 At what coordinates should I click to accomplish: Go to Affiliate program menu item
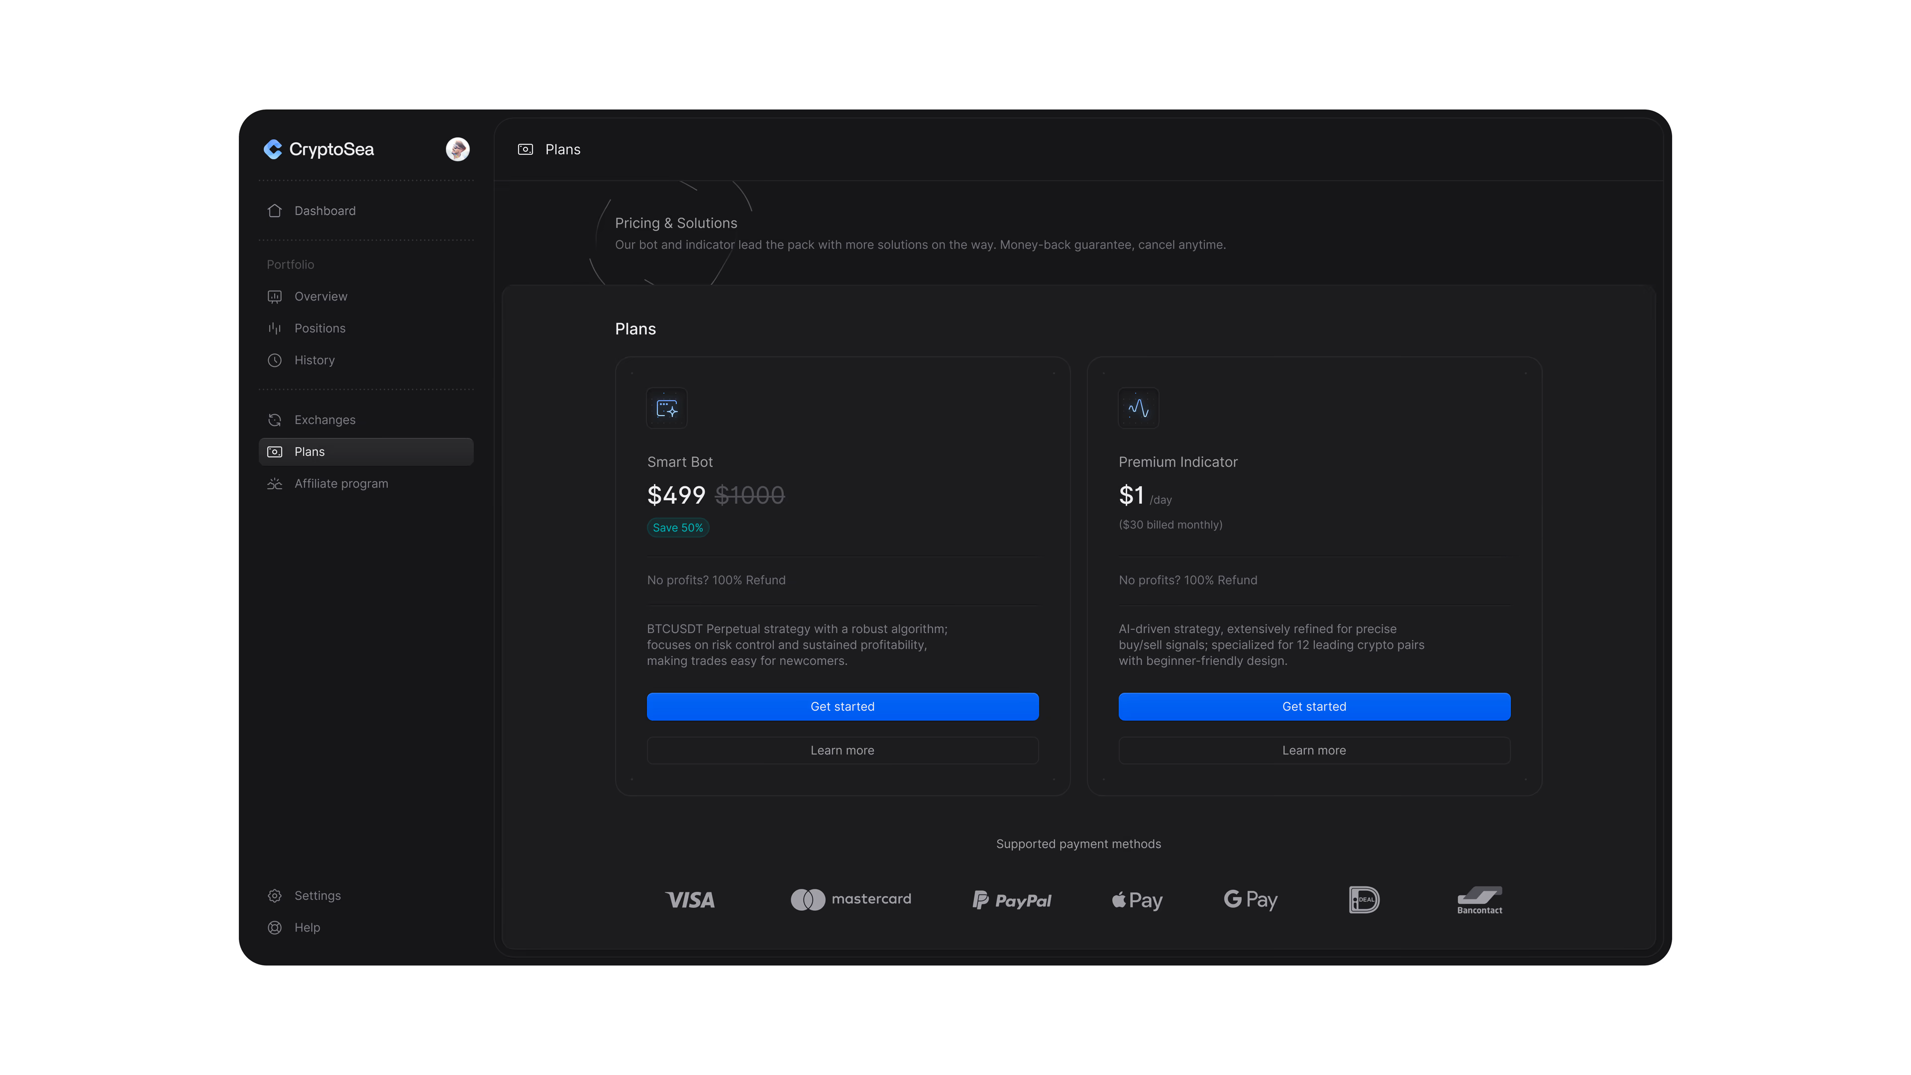341,484
